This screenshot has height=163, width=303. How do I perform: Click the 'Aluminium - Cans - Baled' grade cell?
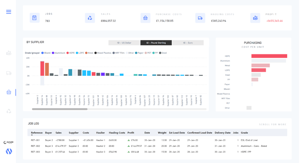254,146
